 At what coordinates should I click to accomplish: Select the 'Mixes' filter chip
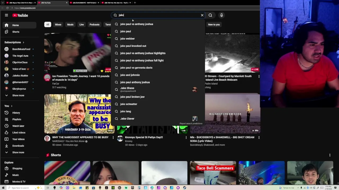pos(58,25)
